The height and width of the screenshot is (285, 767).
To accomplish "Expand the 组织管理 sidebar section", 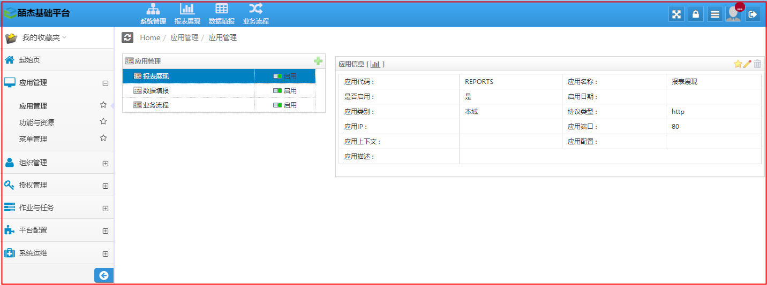I will [x=106, y=164].
